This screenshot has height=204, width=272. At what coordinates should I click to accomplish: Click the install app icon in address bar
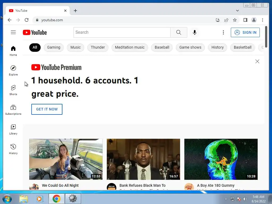coord(218,20)
